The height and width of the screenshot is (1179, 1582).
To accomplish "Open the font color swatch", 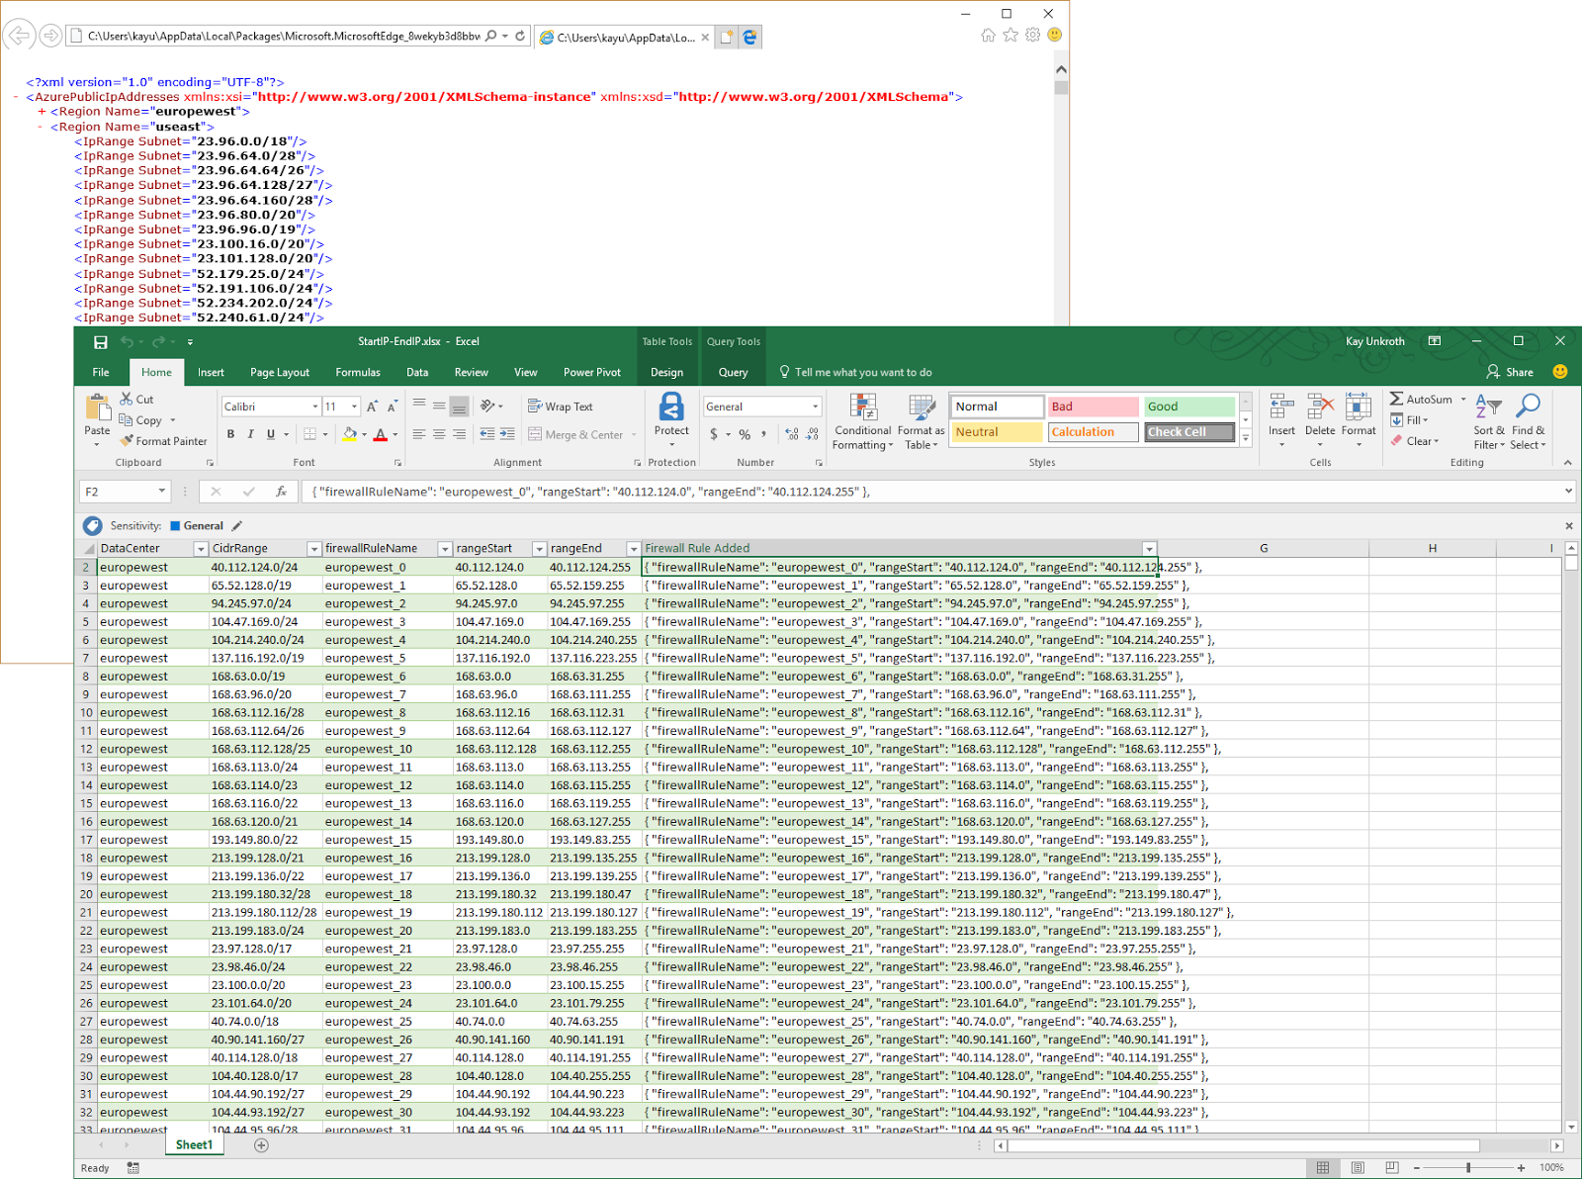I will [x=380, y=434].
